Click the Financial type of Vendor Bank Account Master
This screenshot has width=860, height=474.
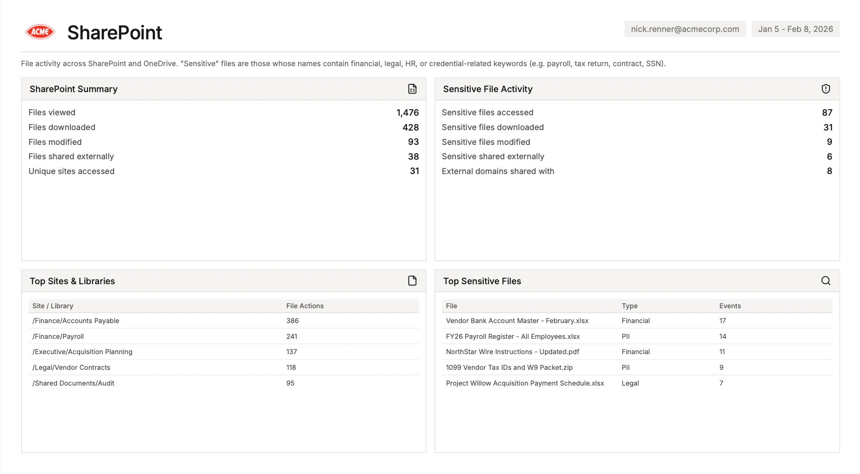(636, 321)
